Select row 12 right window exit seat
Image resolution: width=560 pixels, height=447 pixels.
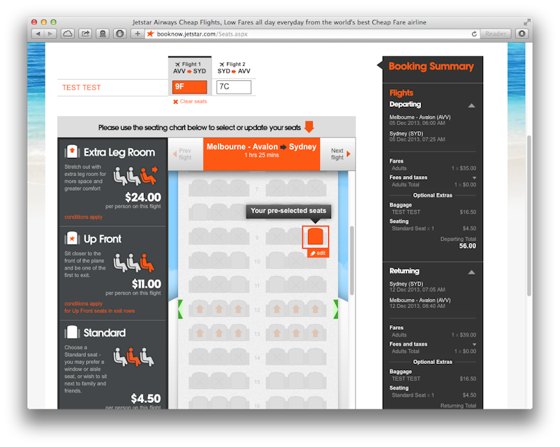pyautogui.click(x=315, y=309)
